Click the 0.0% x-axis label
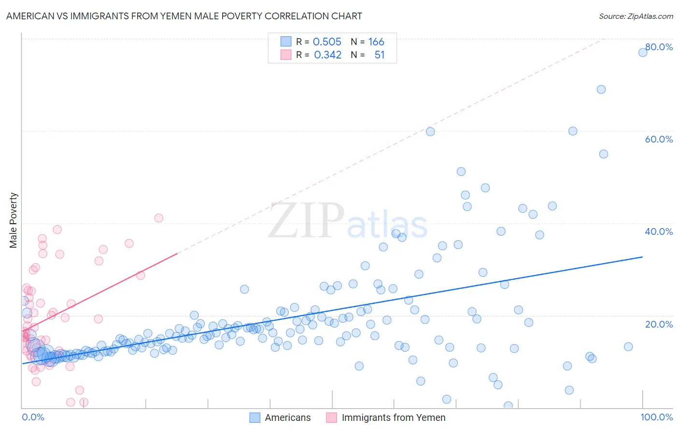This screenshot has width=679, height=431. (x=33, y=417)
